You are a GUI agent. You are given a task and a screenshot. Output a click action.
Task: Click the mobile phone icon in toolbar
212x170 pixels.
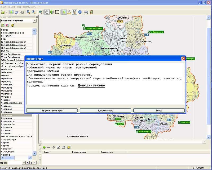(91, 12)
